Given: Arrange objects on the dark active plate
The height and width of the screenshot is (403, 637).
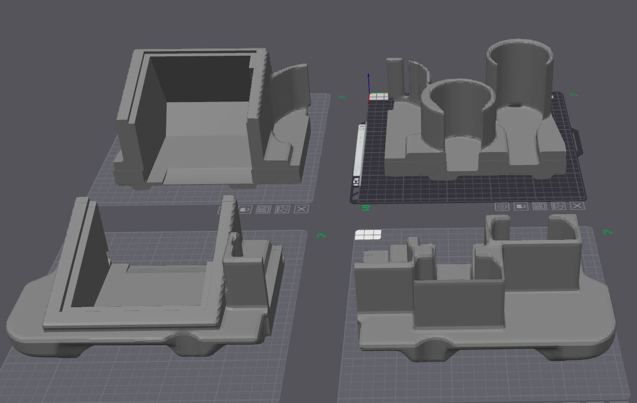Looking at the screenshot, I should 540,206.
